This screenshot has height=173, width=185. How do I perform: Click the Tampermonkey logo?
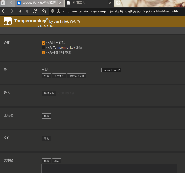pos(8,21)
